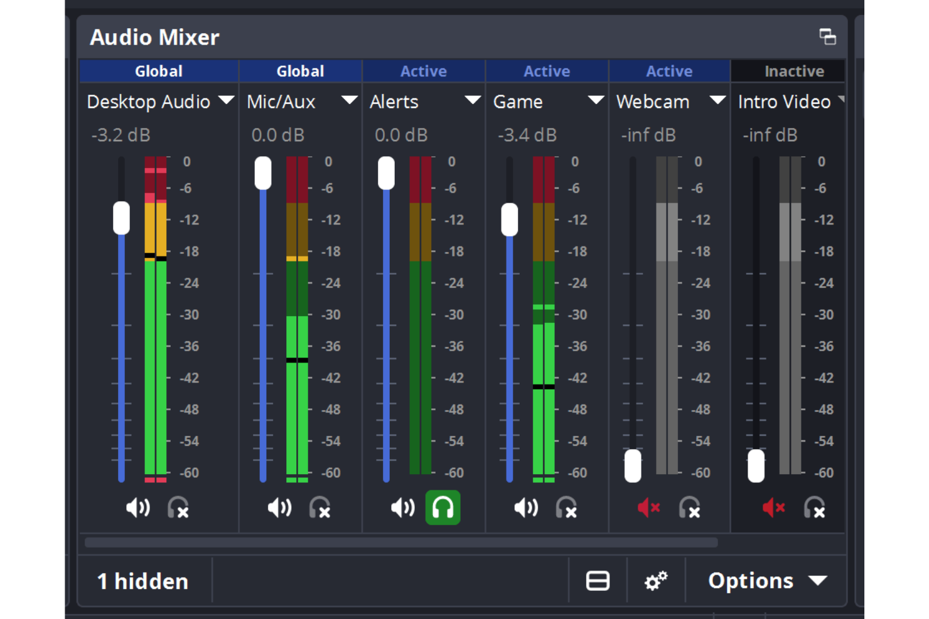Open the Desktop Audio source dropdown

(228, 101)
